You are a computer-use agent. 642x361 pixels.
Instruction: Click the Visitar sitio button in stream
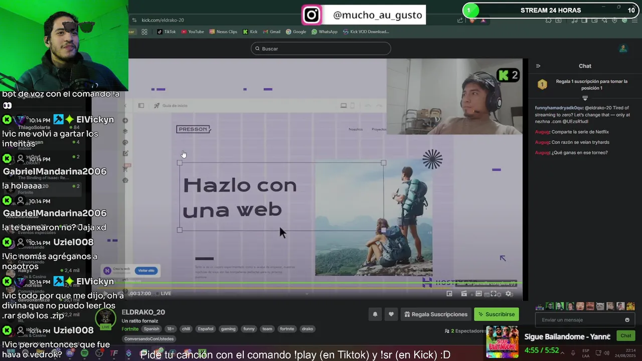[146, 271]
